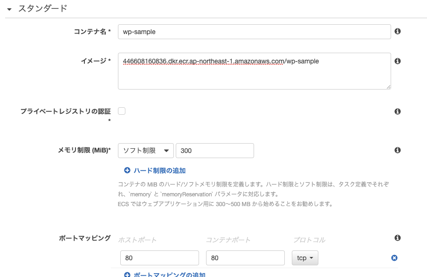
Task: Click the ハード制限の追加 link text
Action: tap(159, 171)
